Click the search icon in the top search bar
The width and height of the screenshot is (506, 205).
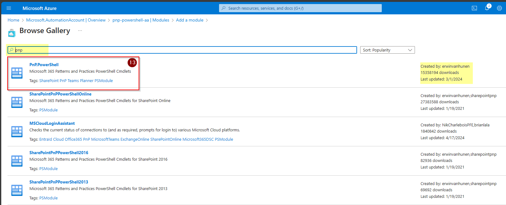223,8
